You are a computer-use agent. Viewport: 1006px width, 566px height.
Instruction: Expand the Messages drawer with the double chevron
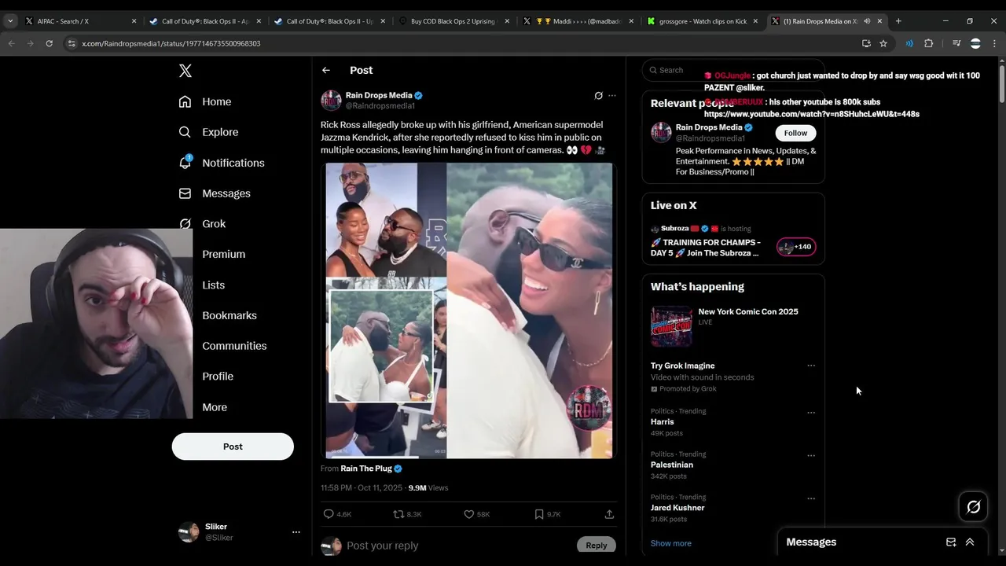[970, 542]
